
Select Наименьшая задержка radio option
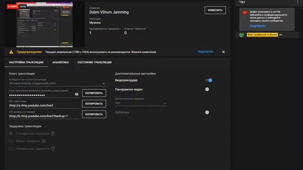tap(11, 149)
